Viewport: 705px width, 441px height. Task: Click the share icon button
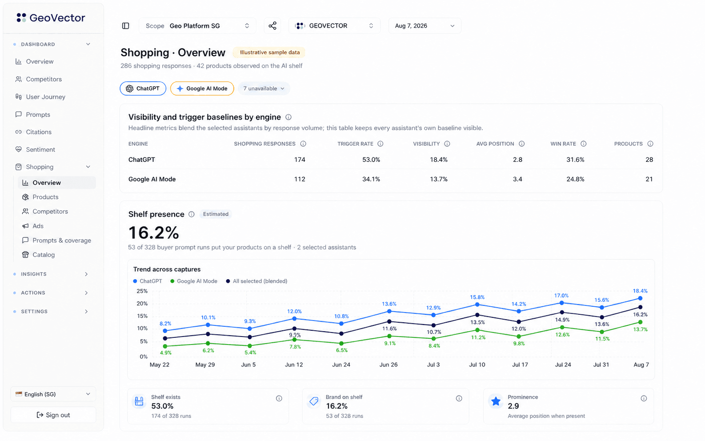pyautogui.click(x=272, y=26)
